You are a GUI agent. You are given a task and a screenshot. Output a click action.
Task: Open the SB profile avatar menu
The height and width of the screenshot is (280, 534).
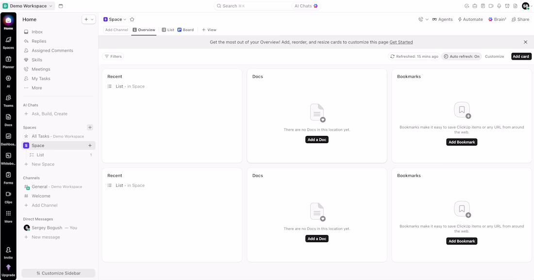(526, 6)
